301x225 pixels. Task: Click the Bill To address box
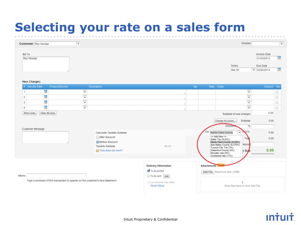coord(46,64)
